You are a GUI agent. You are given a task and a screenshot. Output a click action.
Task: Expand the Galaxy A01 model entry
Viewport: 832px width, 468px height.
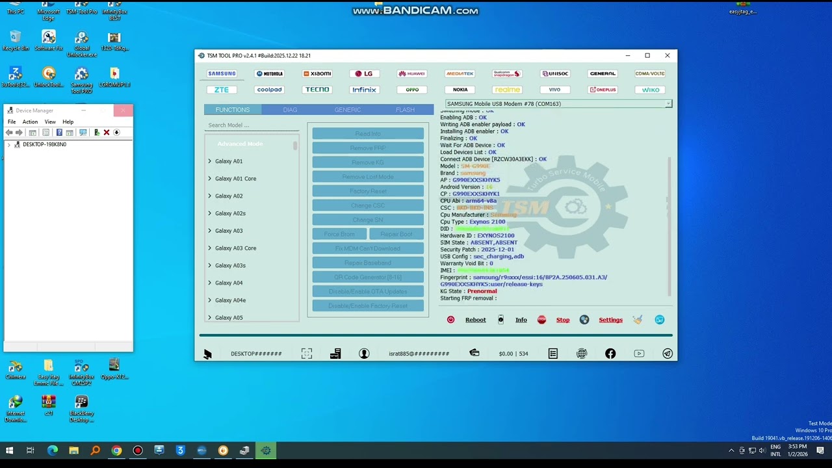point(210,161)
